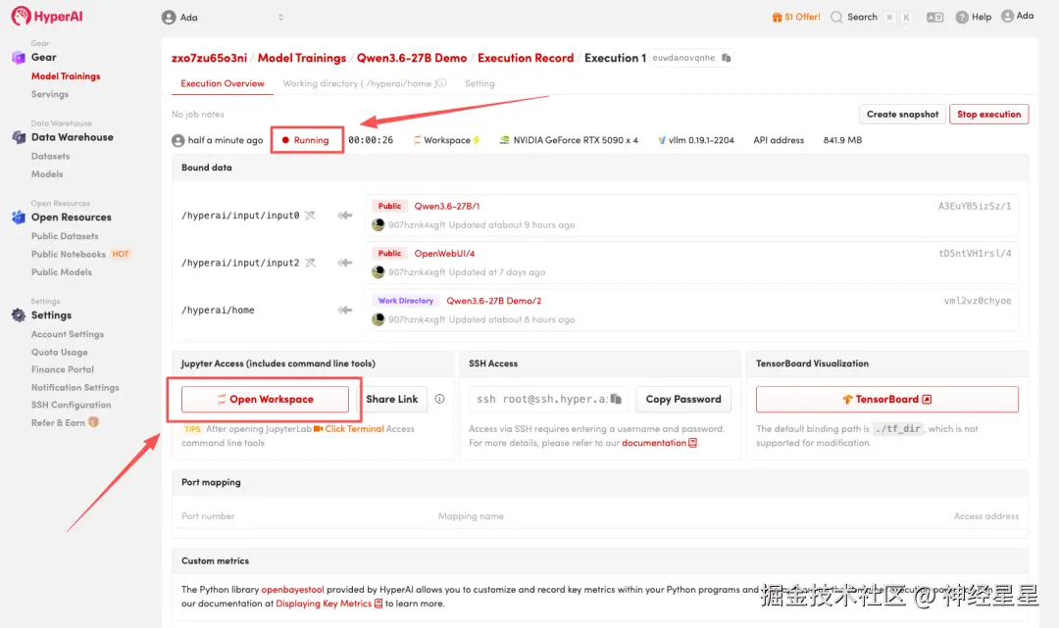Click Copy Password button
Viewport: 1059px width, 628px height.
[x=683, y=400]
